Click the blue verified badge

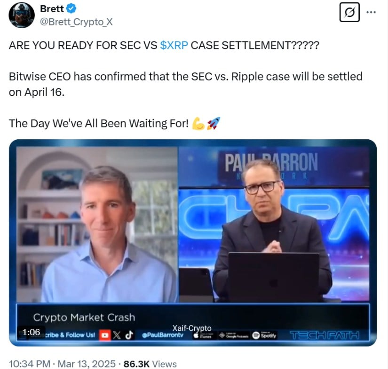[71, 9]
